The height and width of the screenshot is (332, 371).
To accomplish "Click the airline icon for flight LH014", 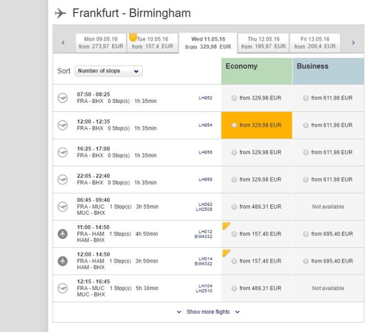I will coord(62,261).
